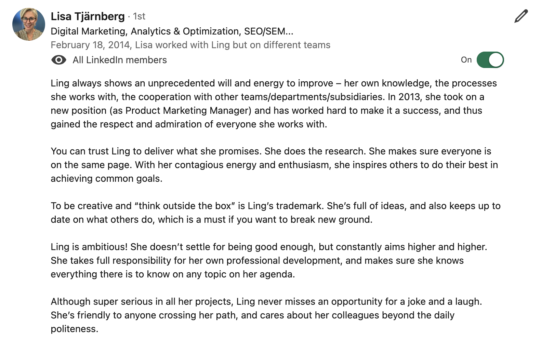The width and height of the screenshot is (541, 341).
Task: Click the 1st connection degree badge
Action: coord(139,16)
